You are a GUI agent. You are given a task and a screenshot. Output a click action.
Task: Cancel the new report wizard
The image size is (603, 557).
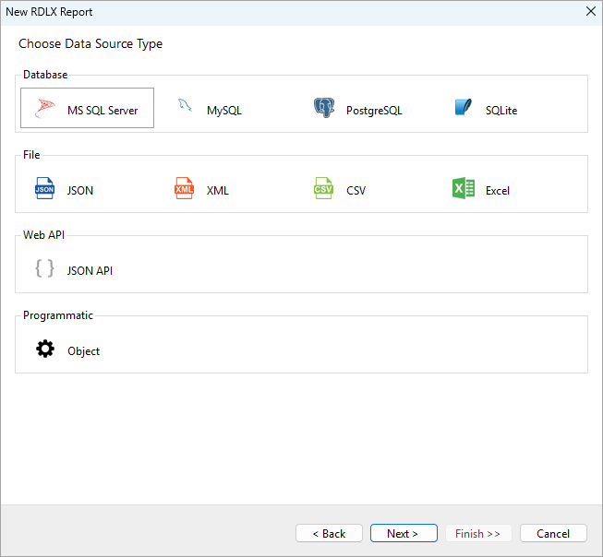tap(553, 533)
